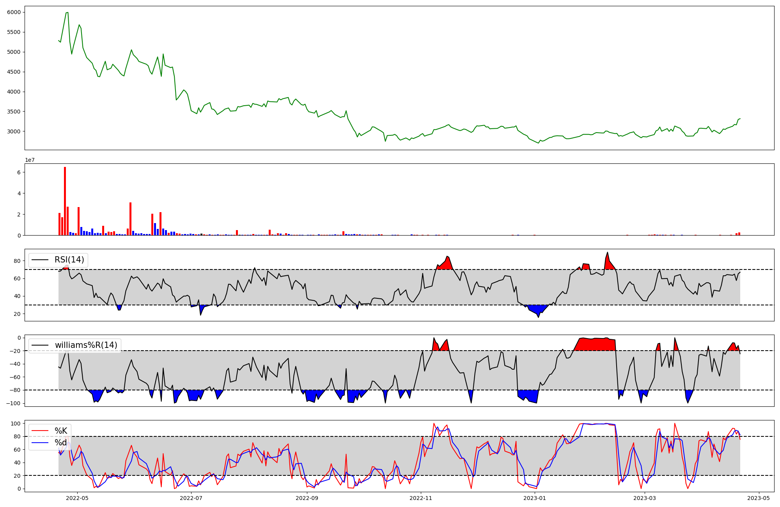The height and width of the screenshot is (507, 780).
Task: Click the tallest red volume bar
Action: [x=65, y=201]
